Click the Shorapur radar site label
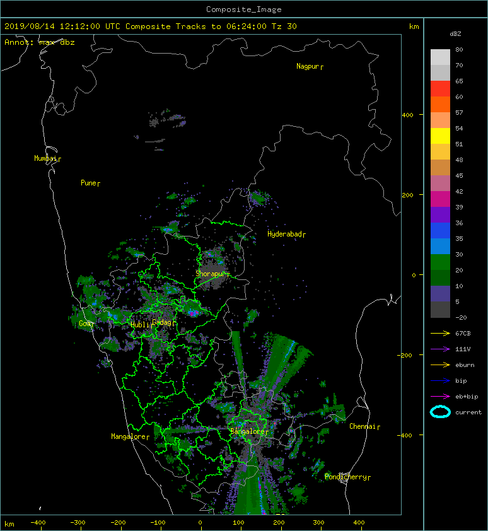Viewport: 488px width, 531px height. click(x=211, y=274)
